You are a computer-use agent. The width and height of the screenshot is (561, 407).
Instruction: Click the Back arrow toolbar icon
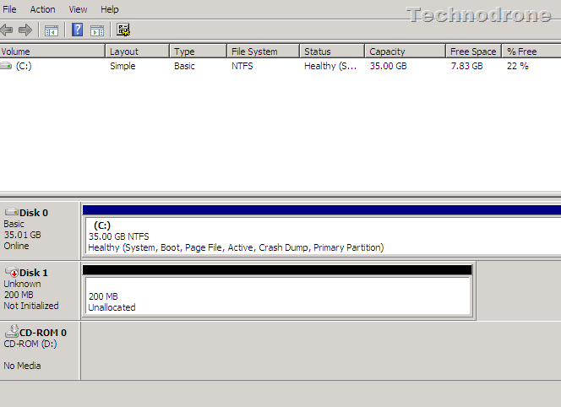[7, 30]
